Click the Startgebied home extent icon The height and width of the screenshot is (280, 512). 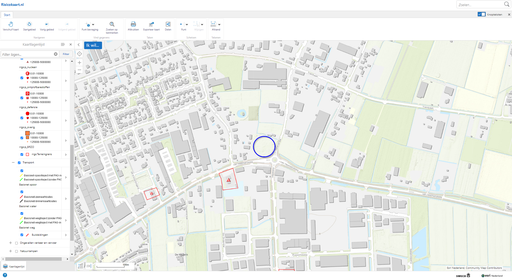pyautogui.click(x=29, y=24)
